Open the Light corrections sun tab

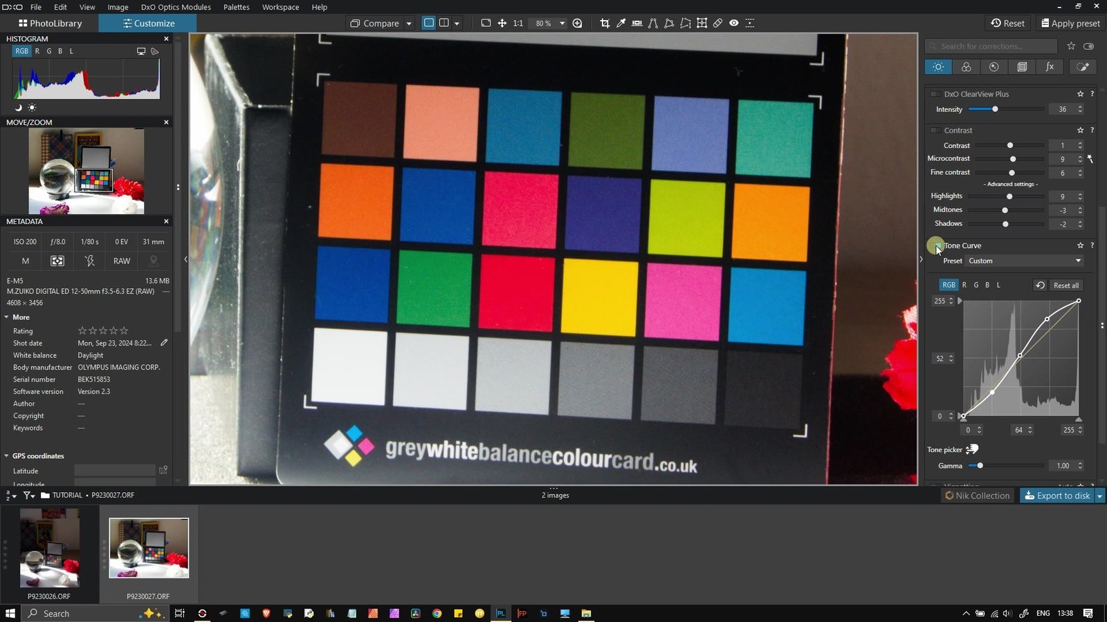coord(938,67)
